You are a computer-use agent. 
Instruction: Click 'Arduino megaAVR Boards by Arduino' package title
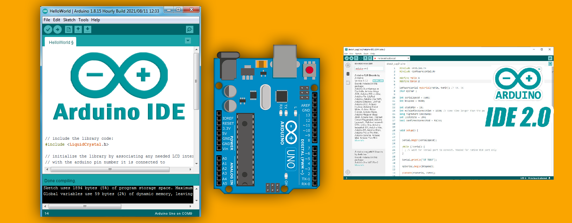369,153
